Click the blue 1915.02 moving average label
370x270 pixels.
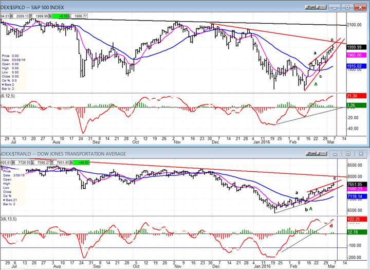point(356,66)
